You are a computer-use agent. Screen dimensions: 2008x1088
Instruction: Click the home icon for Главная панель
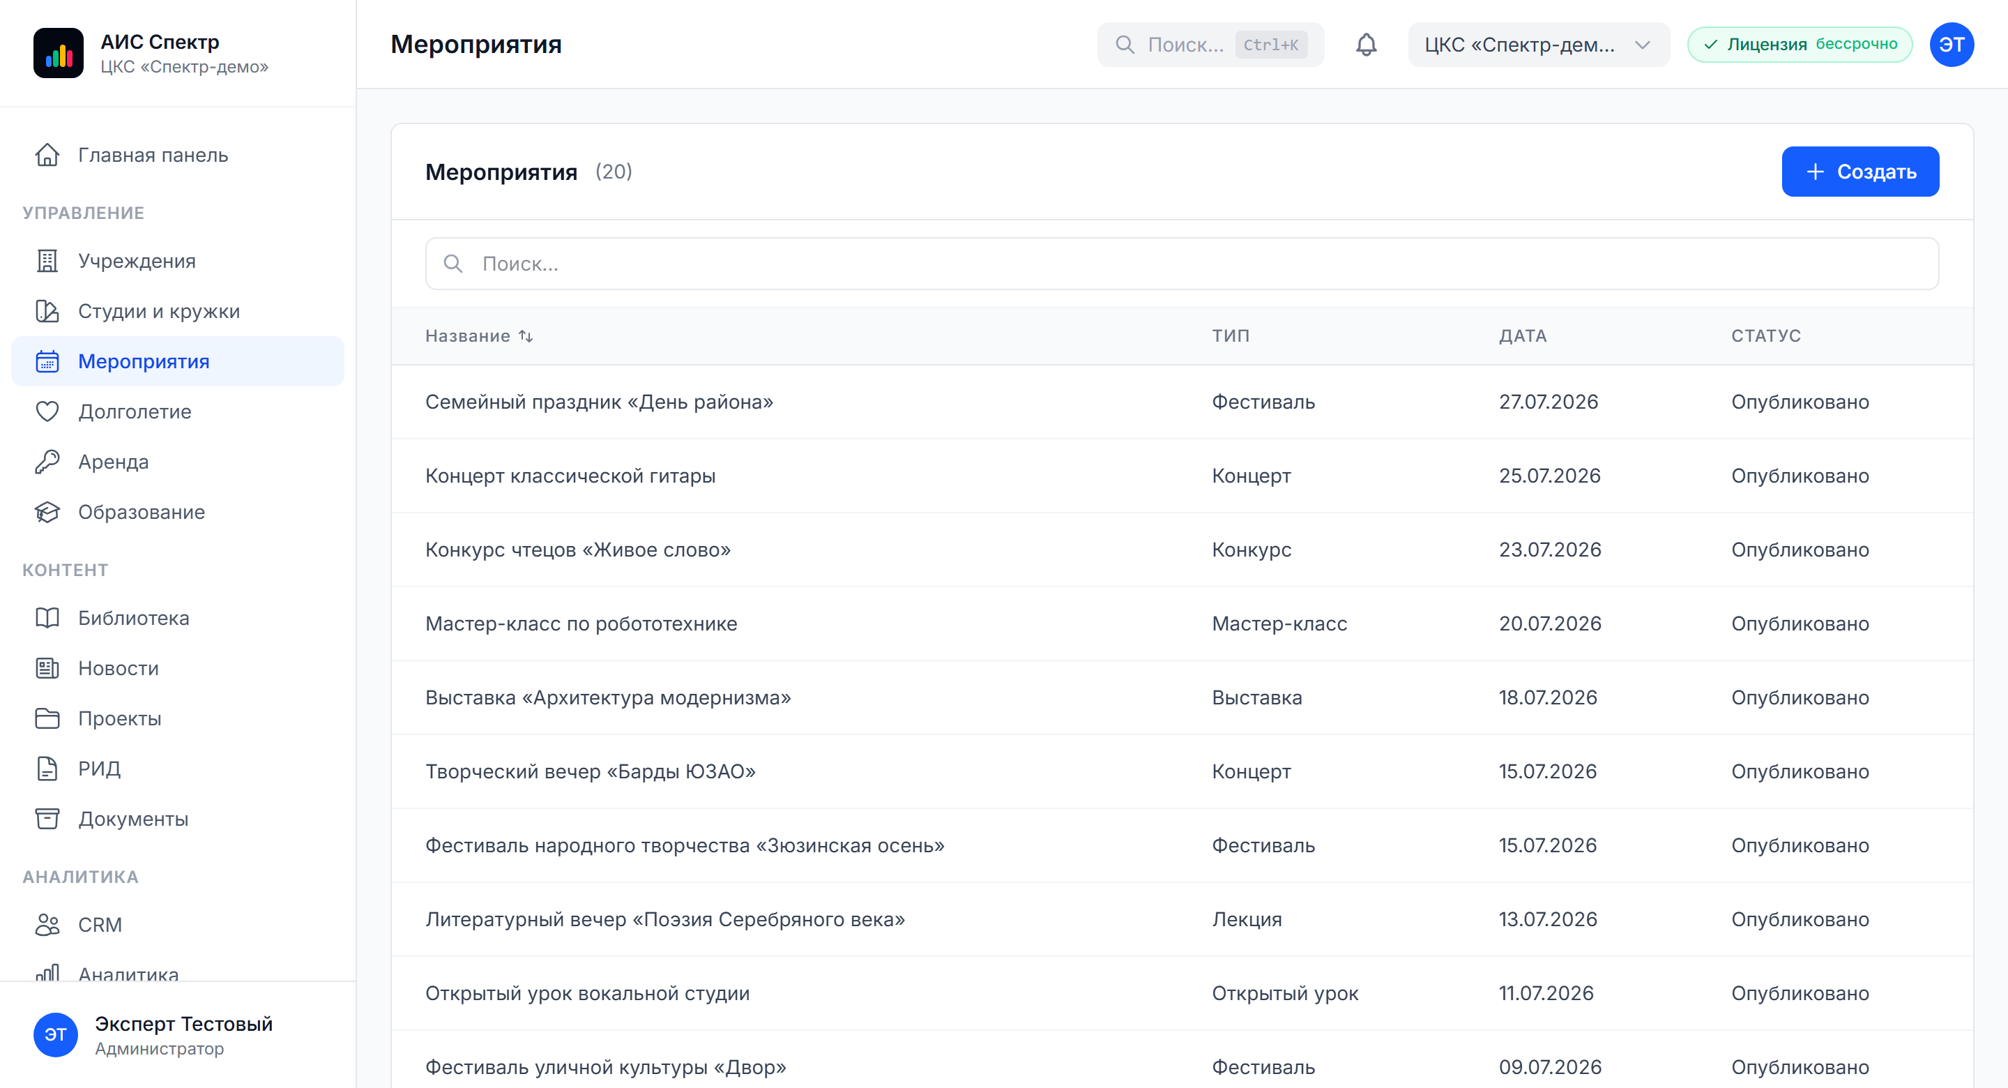pos(47,156)
